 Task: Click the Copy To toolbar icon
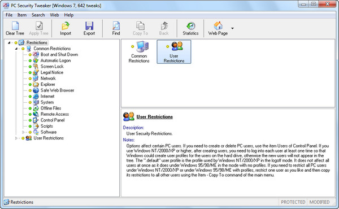click(140, 26)
